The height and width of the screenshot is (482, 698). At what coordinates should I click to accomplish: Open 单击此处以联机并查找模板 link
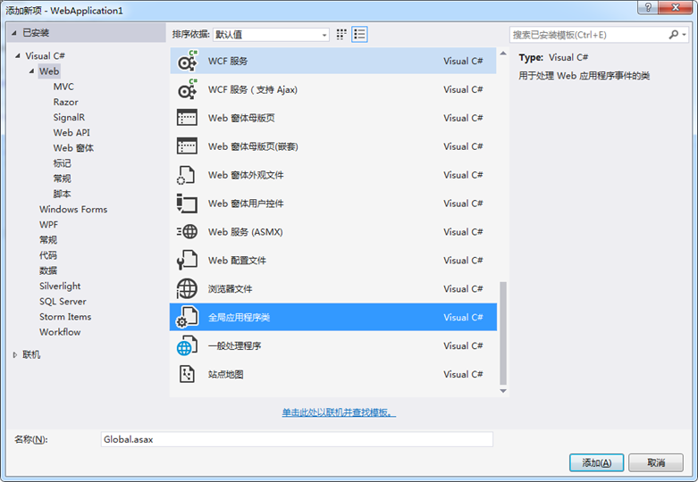339,412
